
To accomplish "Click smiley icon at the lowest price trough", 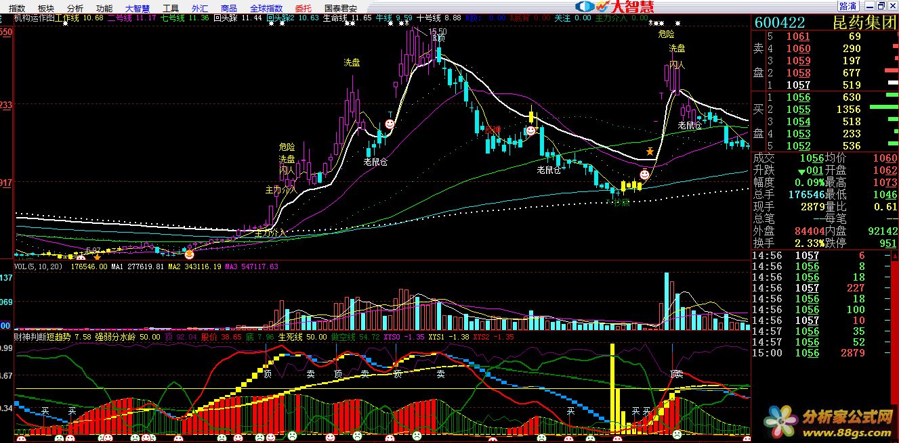I will point(644,174).
